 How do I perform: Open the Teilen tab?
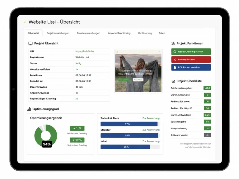pos(162,33)
